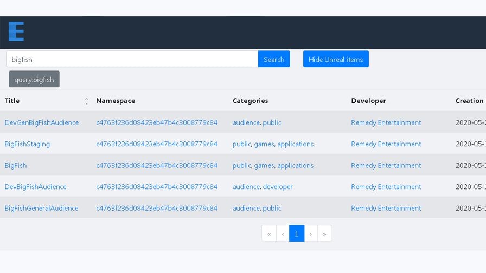Image resolution: width=486 pixels, height=273 pixels.
Task: Click the blue E logo icon
Action: click(16, 31)
